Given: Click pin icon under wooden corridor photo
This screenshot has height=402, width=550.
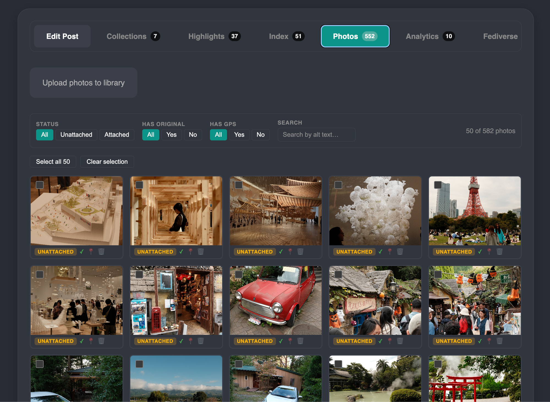Looking at the screenshot, I should (x=191, y=251).
